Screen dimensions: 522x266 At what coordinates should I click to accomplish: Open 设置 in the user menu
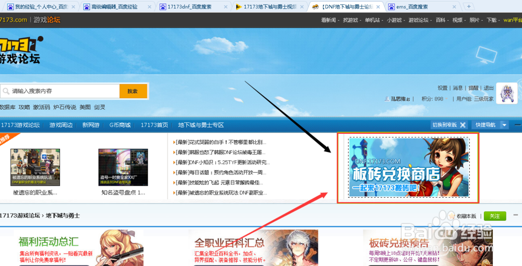[x=443, y=88]
